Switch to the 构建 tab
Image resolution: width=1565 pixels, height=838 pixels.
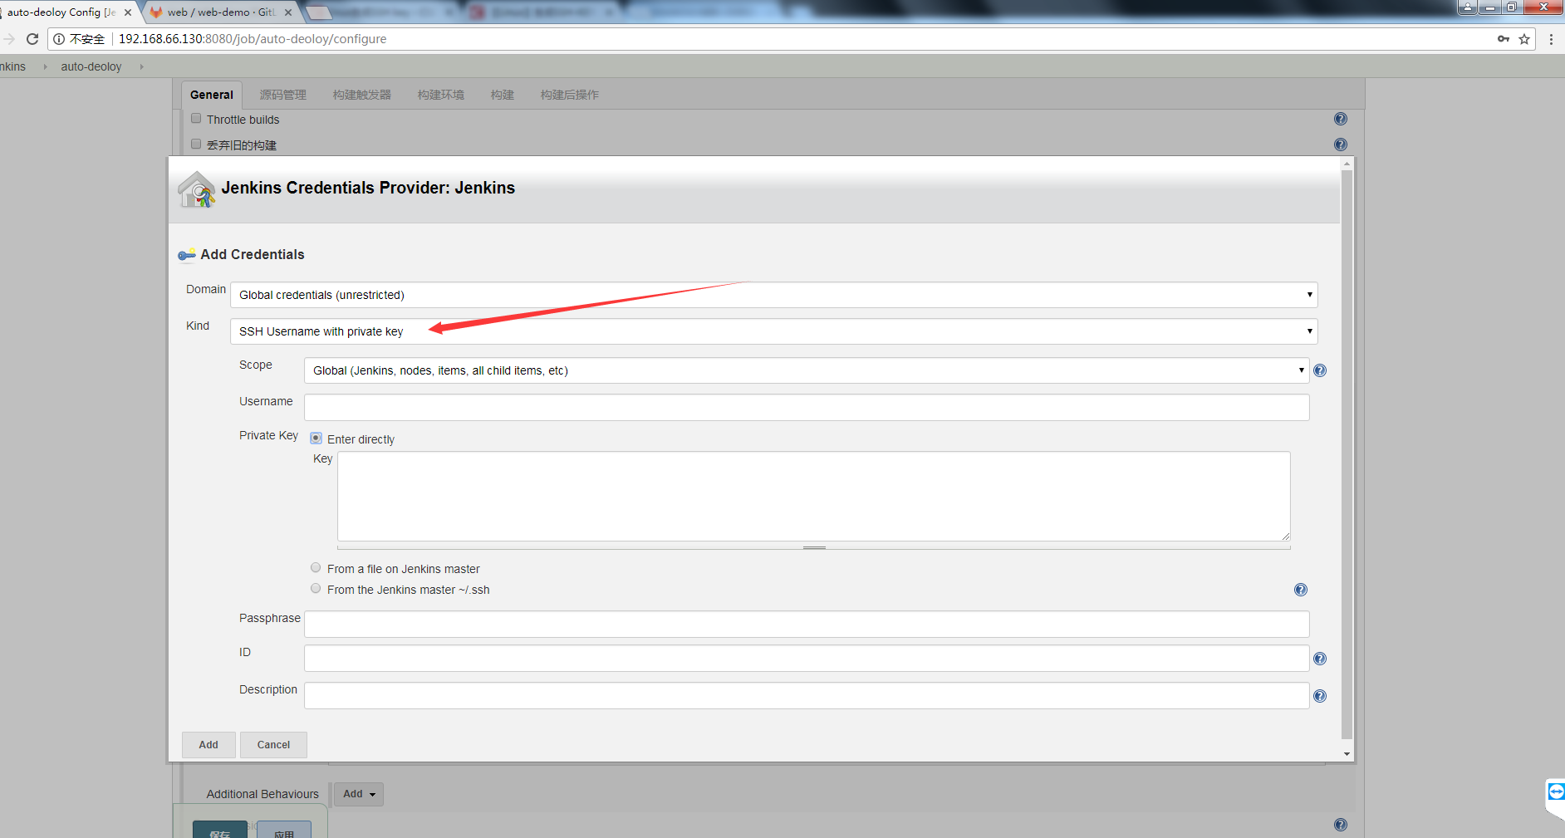[x=502, y=95]
